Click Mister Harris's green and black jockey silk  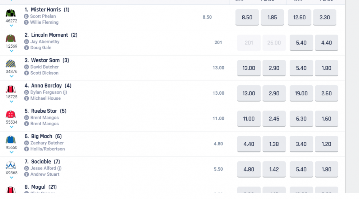pos(11,13)
